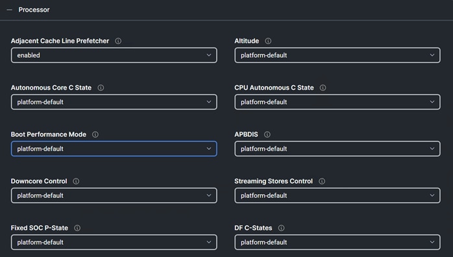Click the Streaming Stores Control label
Image resolution: width=453 pixels, height=257 pixels.
[x=274, y=181]
